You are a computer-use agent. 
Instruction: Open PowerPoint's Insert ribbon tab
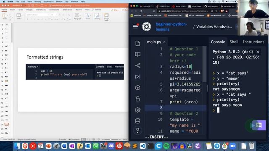click(x=13, y=10)
